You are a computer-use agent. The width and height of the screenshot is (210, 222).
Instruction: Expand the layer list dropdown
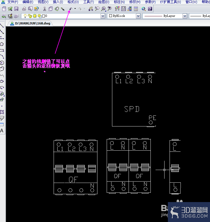[103, 16]
